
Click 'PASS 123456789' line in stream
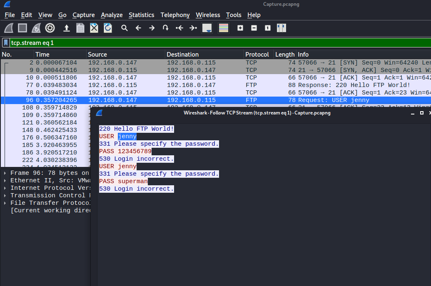(x=125, y=152)
